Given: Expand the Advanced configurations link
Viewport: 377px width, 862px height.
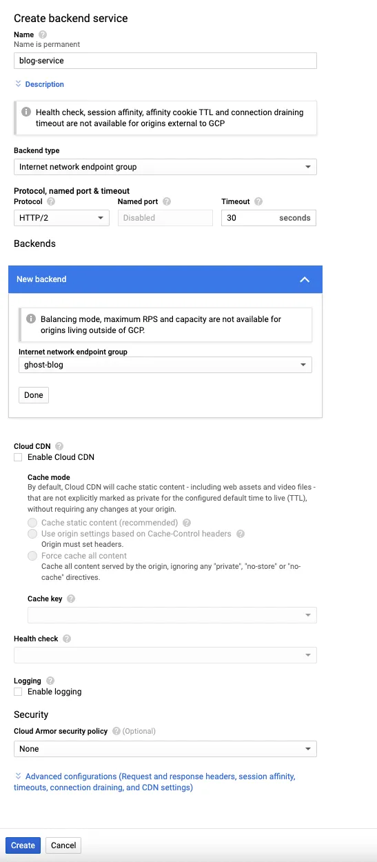Looking at the screenshot, I should [x=155, y=782].
